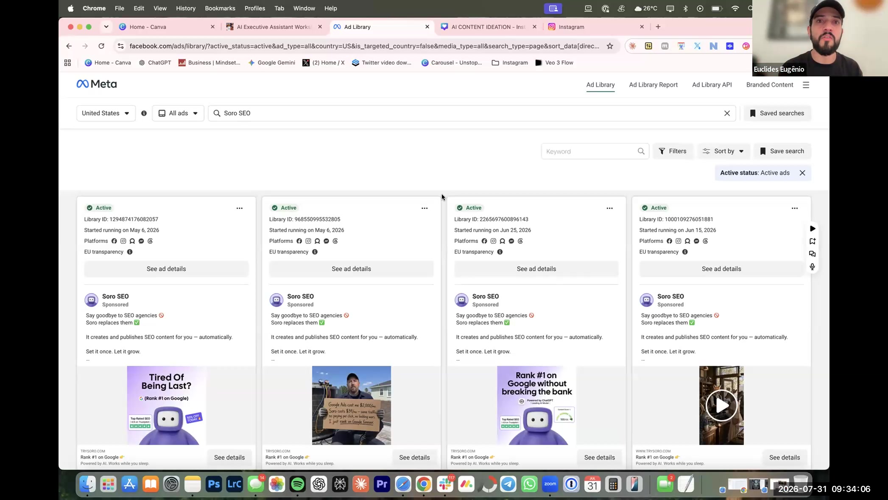Open the Ad Library Report page
This screenshot has width=888, height=500.
(x=653, y=85)
